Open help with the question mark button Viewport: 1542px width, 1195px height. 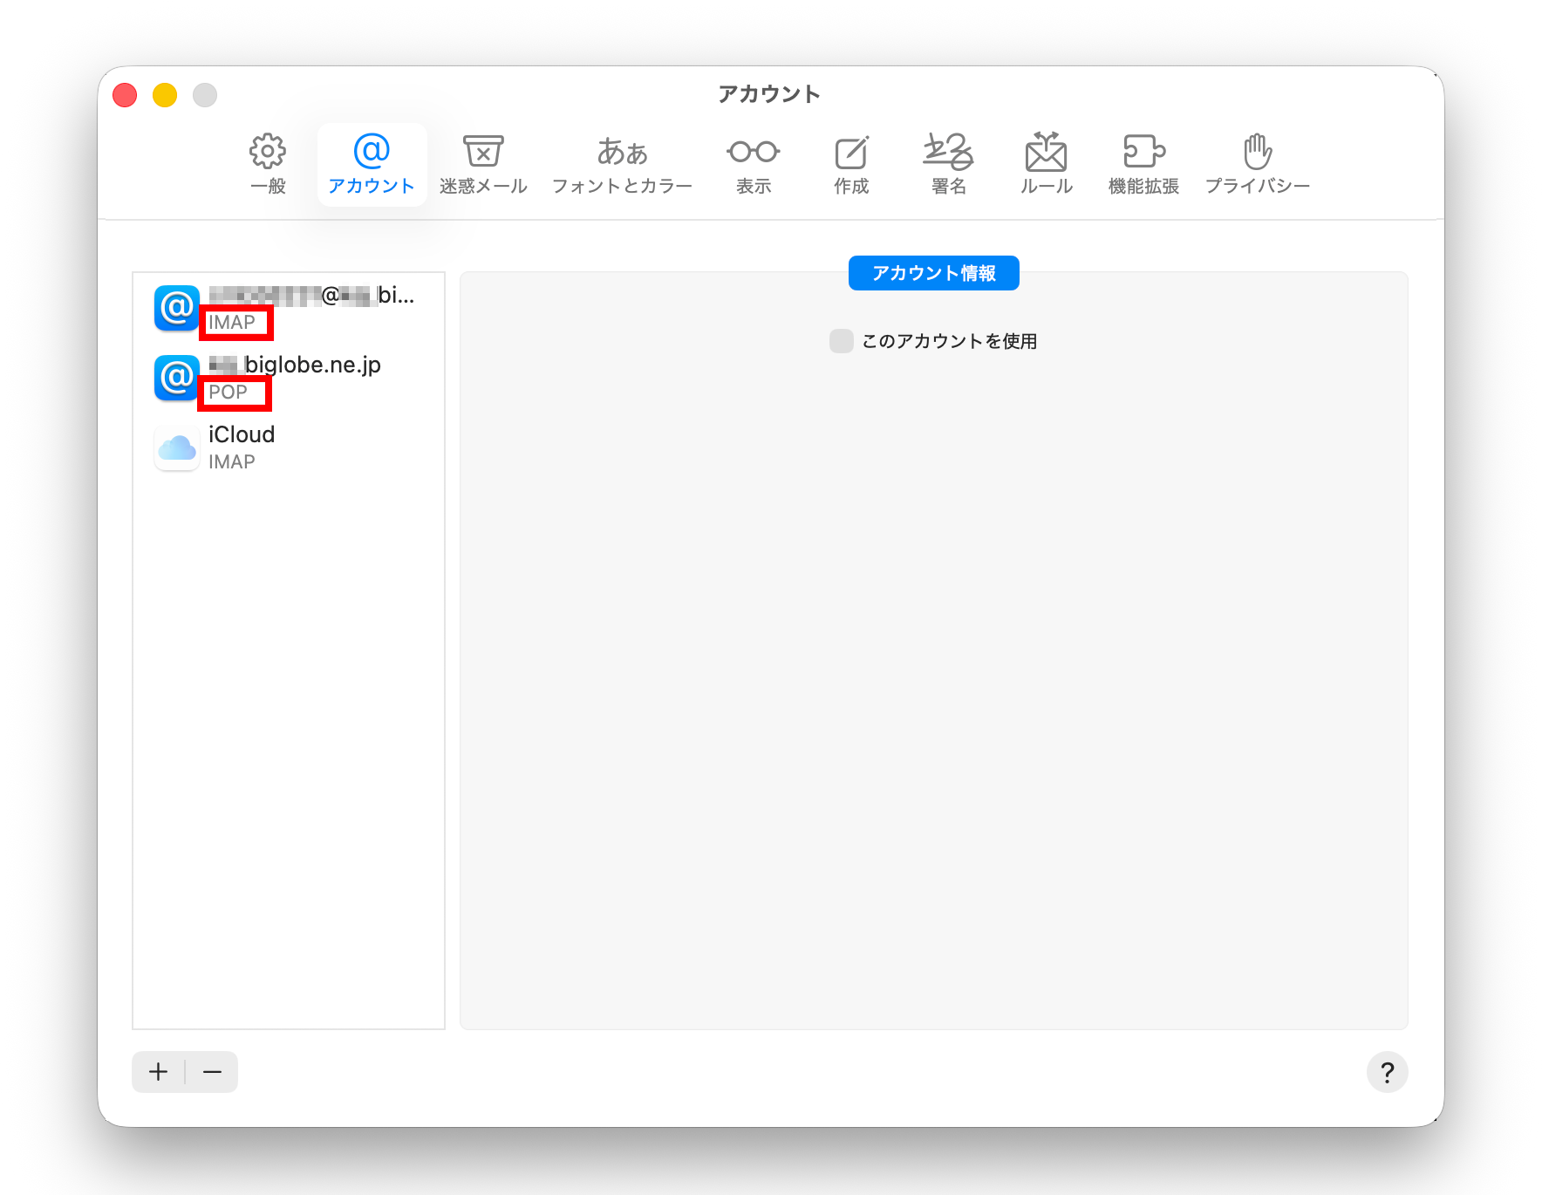coord(1387,1072)
